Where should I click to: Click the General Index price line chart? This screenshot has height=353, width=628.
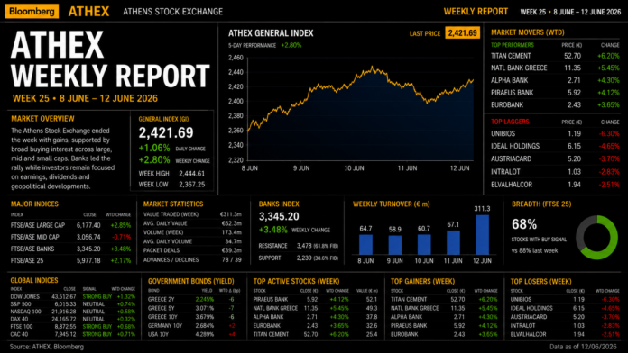[360, 109]
